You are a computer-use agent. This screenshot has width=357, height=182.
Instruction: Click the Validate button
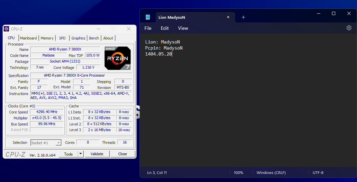pyautogui.click(x=97, y=154)
